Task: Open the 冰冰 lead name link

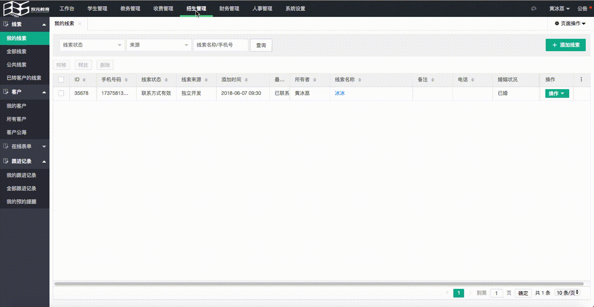Action: pos(339,93)
